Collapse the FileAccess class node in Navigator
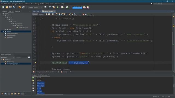 pyautogui.click(x=1, y=60)
